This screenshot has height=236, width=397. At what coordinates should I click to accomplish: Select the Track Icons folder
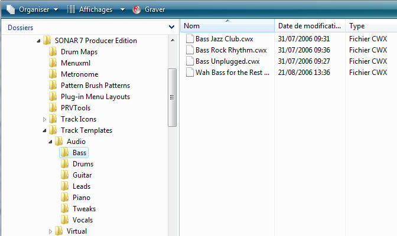79,119
